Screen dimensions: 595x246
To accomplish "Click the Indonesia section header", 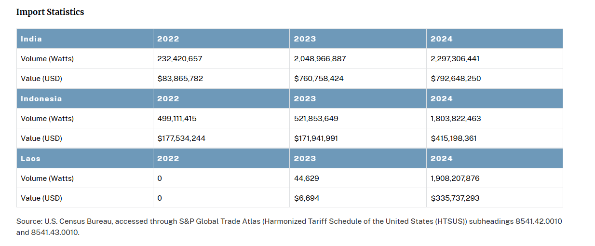I will pyautogui.click(x=41, y=98).
